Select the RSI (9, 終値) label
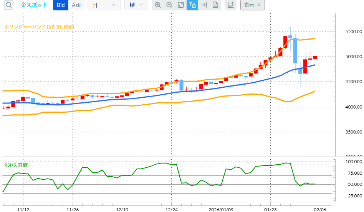The height and width of the screenshot is (212, 364). (x=17, y=165)
